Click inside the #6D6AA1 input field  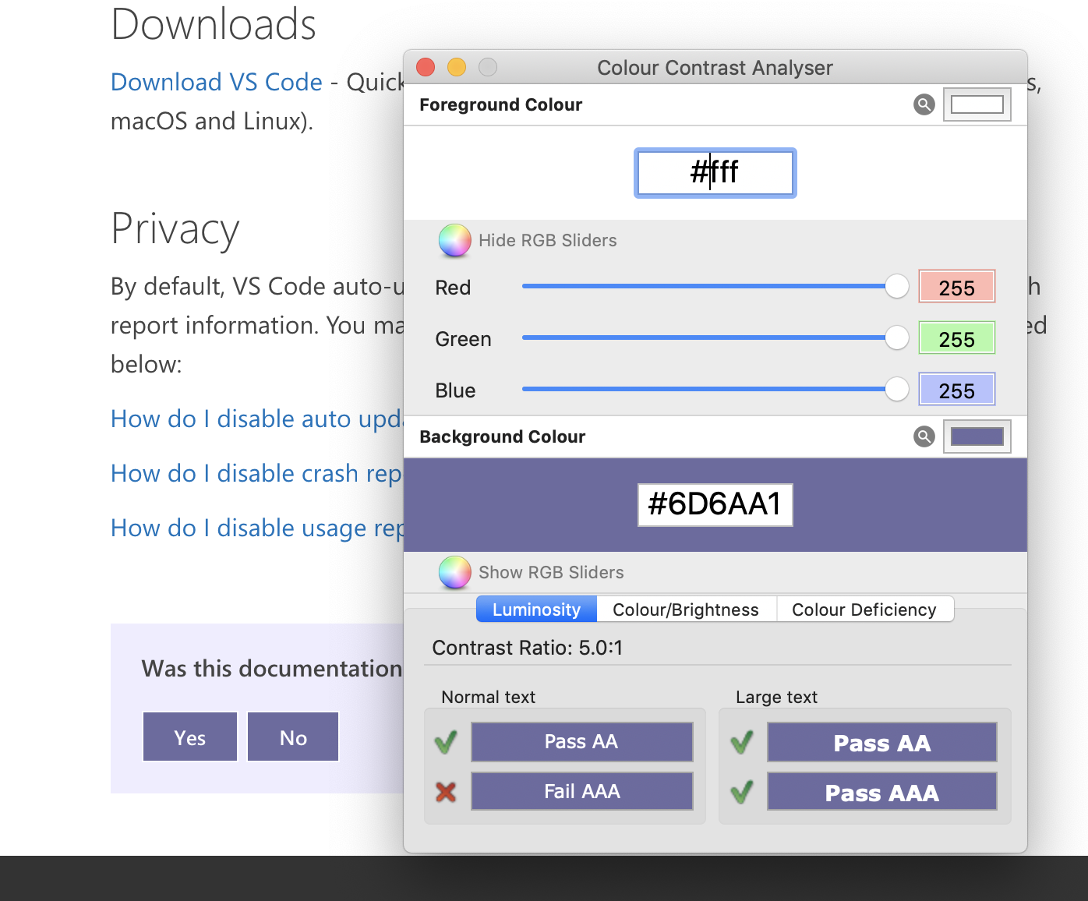(x=715, y=504)
